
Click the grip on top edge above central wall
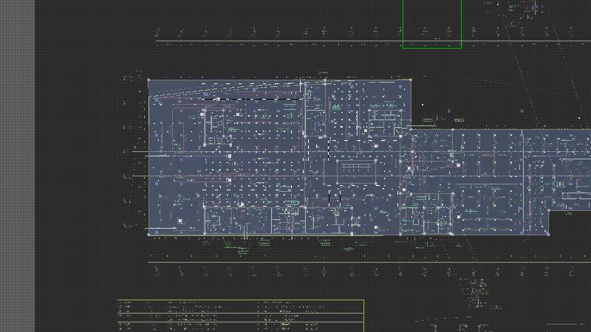tap(325, 80)
